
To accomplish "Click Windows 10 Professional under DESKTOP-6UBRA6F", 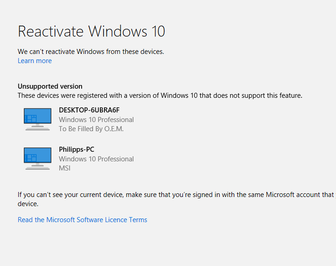I will [x=96, y=120].
